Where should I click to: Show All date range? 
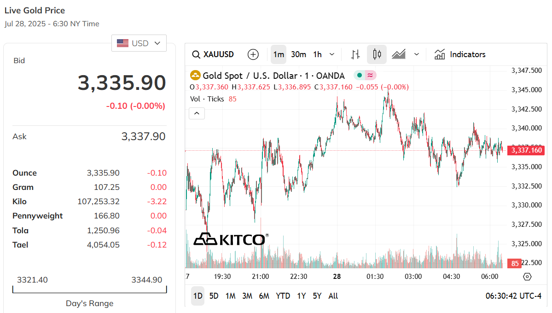click(333, 296)
